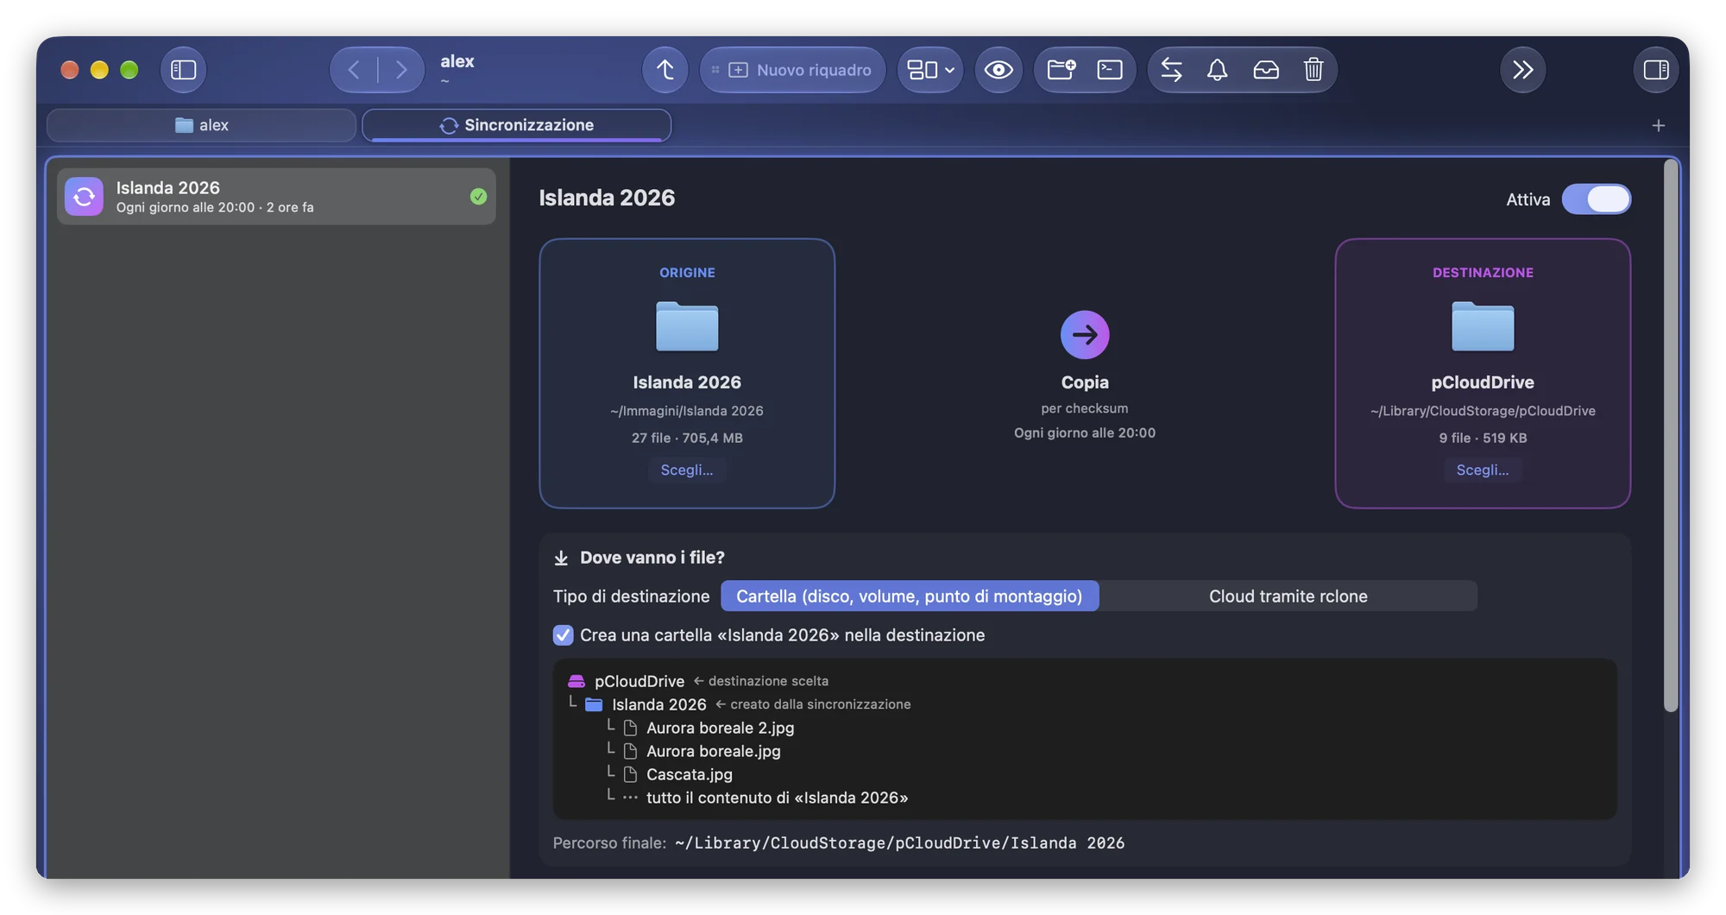Create a new folder with the folder-plus icon

pyautogui.click(x=1061, y=70)
